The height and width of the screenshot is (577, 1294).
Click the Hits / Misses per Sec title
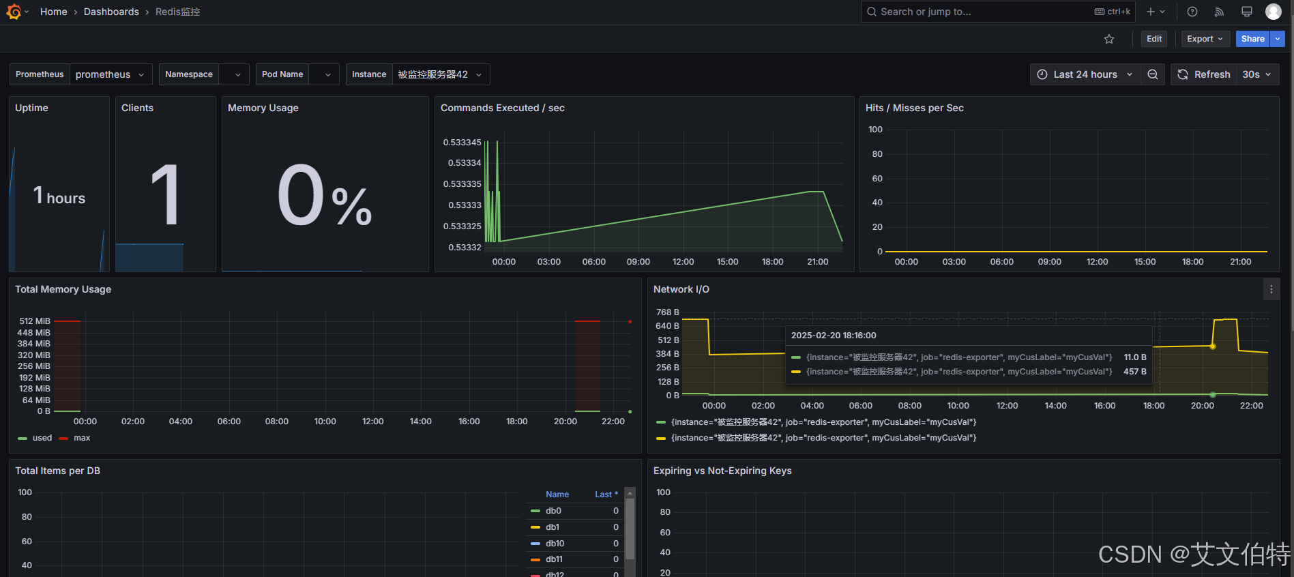point(914,108)
